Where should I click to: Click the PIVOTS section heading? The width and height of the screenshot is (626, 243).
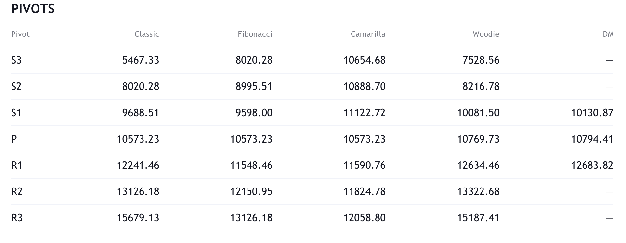click(x=33, y=9)
